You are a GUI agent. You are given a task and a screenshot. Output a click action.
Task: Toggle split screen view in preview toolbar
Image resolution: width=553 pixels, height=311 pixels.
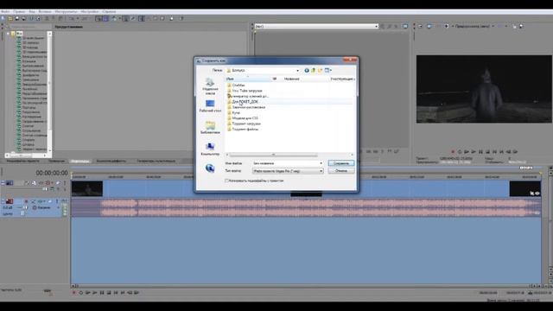pos(447,26)
